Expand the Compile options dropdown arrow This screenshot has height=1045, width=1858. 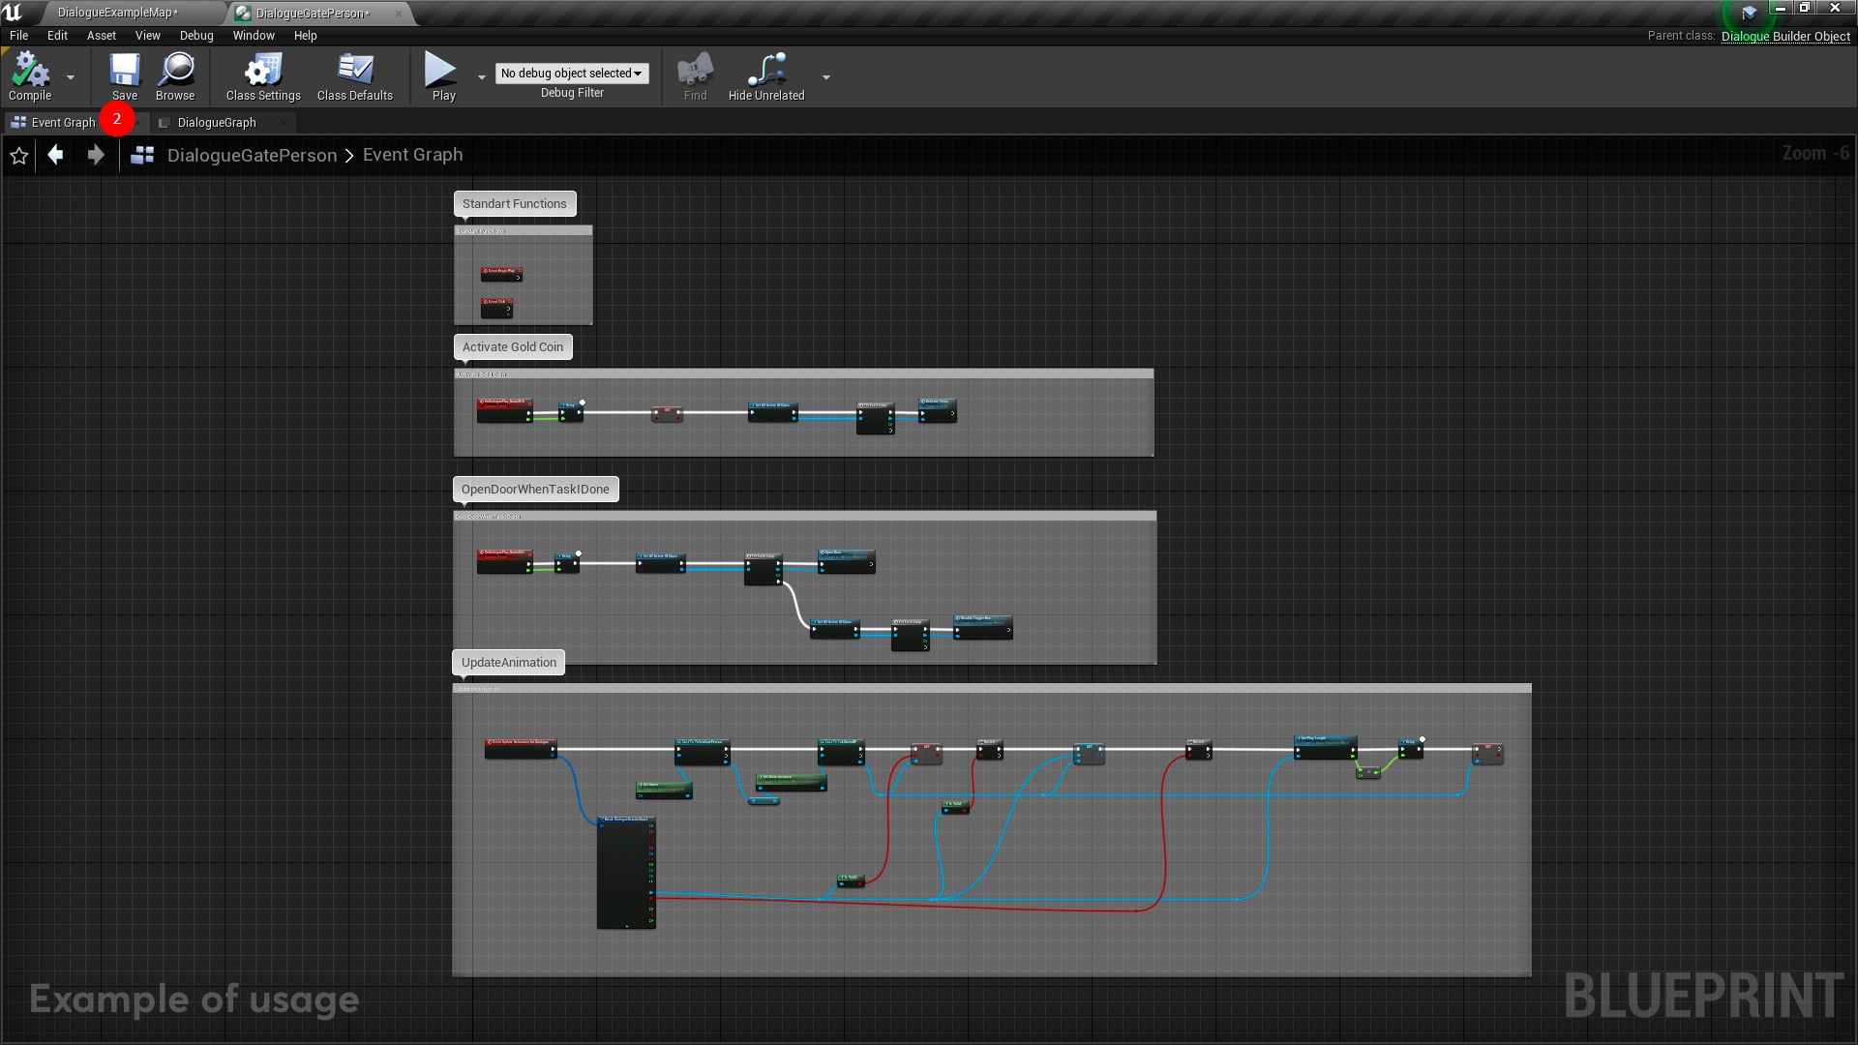click(x=71, y=77)
